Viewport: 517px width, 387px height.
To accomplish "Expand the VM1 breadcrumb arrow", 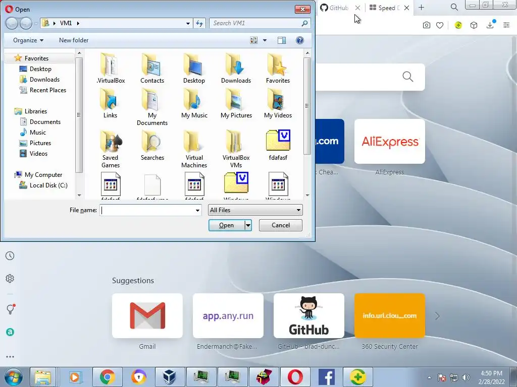I will pyautogui.click(x=78, y=23).
